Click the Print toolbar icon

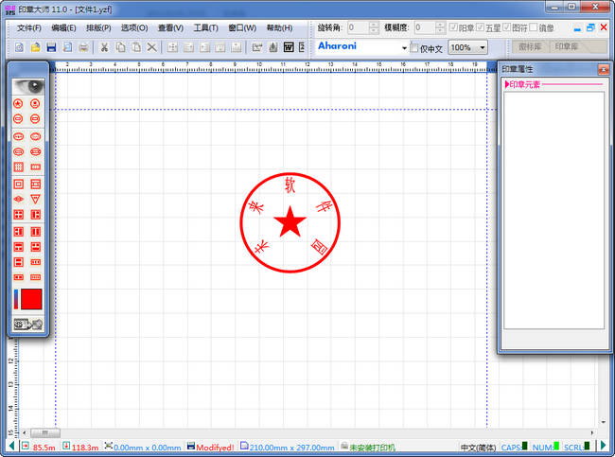click(x=83, y=47)
